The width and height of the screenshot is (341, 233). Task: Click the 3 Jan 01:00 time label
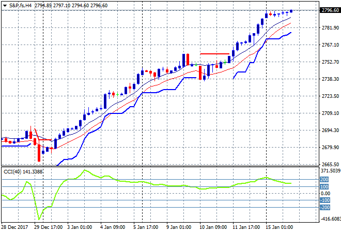pos(80,227)
